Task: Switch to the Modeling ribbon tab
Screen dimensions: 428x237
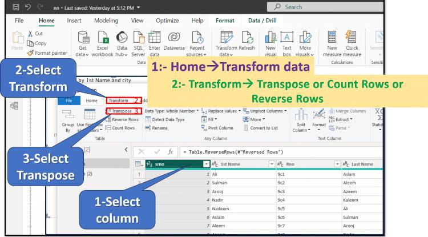Action: 106,21
